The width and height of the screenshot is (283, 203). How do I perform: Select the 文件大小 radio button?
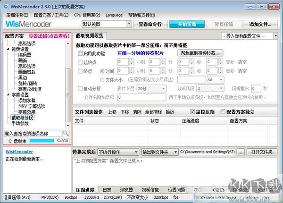102,80
